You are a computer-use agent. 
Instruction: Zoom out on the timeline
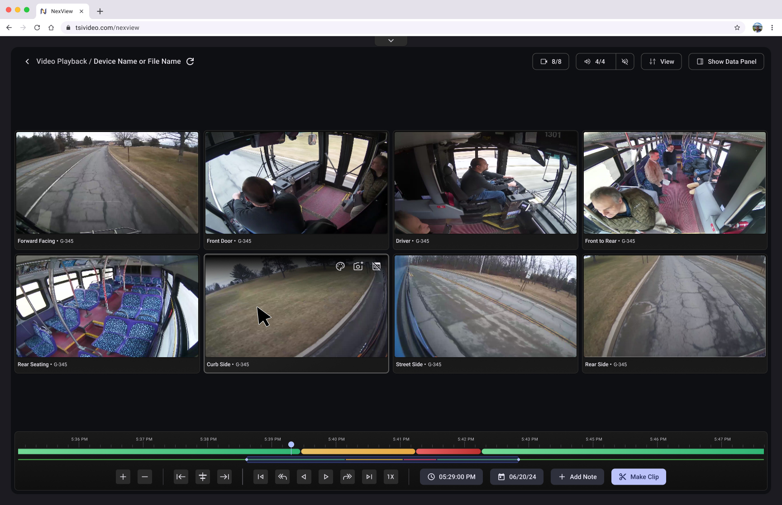pyautogui.click(x=145, y=477)
